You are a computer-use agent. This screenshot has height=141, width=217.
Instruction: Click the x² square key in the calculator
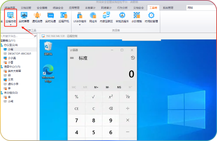pos(111,97)
